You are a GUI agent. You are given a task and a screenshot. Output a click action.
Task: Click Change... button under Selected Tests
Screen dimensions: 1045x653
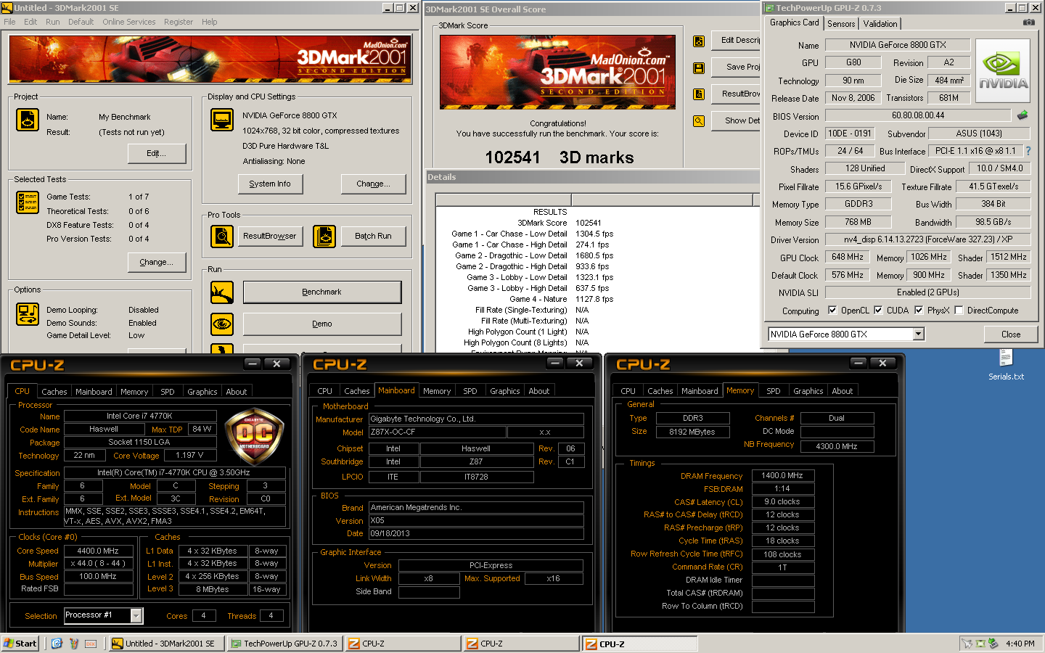(x=157, y=262)
